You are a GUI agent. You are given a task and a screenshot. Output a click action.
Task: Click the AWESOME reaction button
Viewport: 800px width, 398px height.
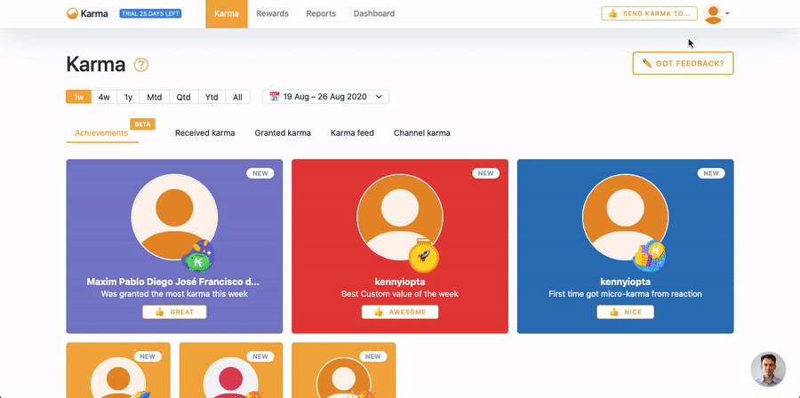400,312
